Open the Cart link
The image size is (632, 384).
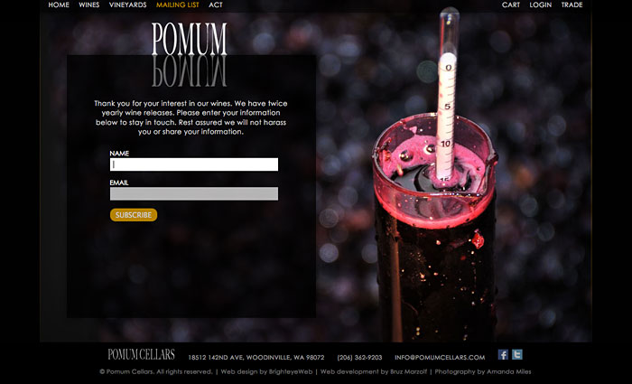[x=511, y=5]
